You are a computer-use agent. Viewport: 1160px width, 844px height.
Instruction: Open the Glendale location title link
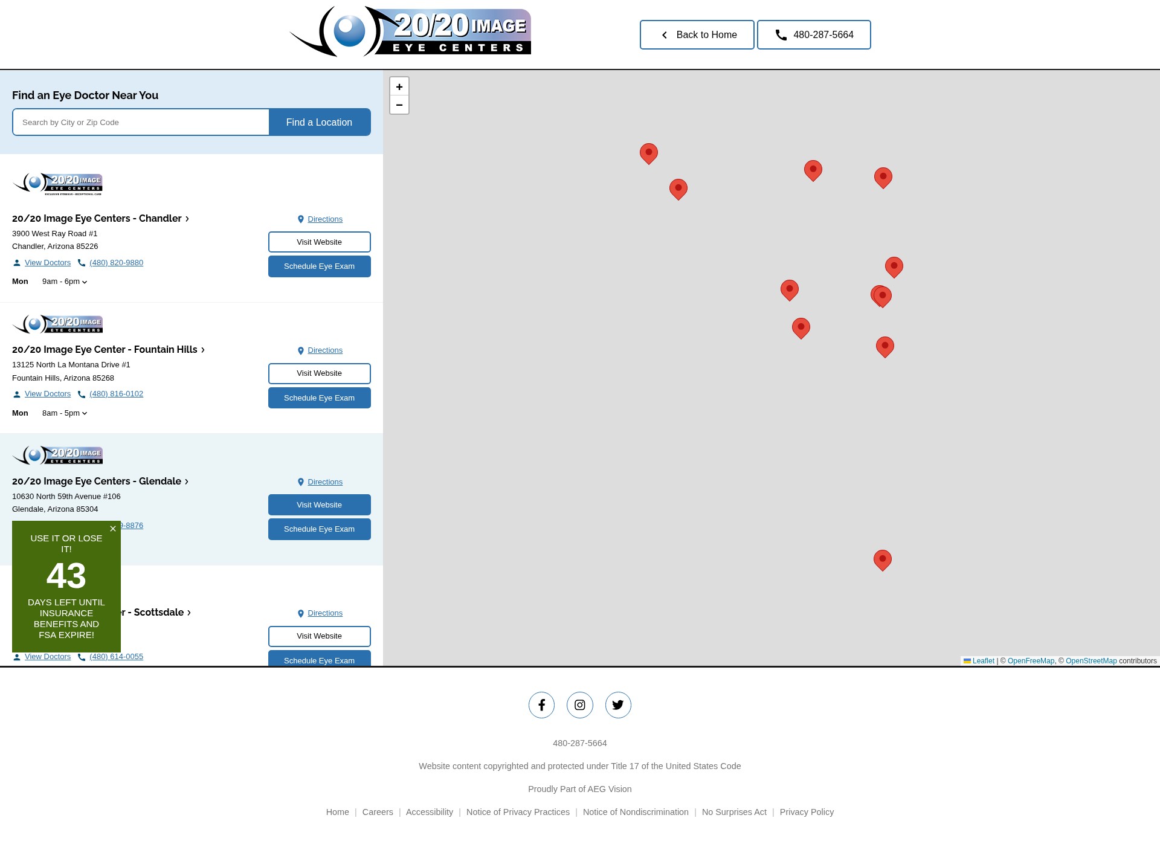coord(101,481)
